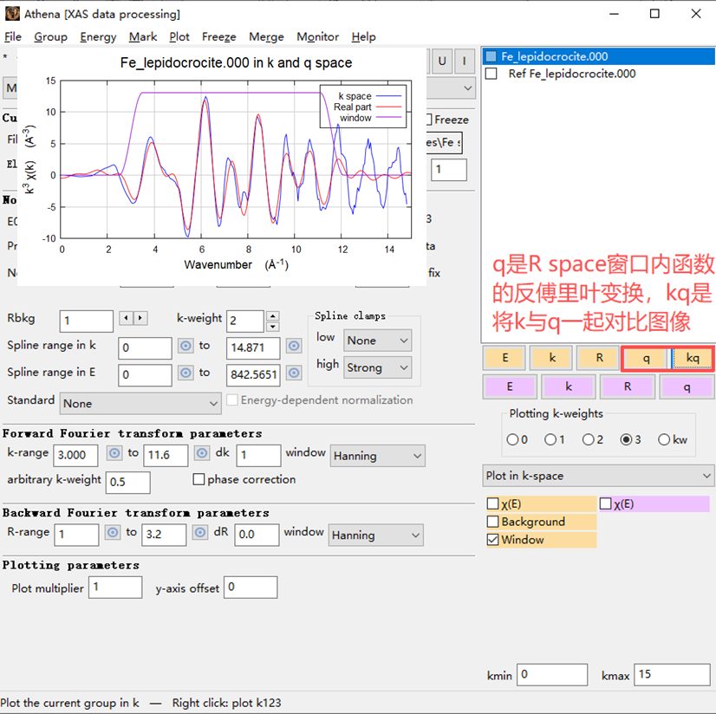Open forward Fourier transform window Hanning dropdown

click(377, 456)
